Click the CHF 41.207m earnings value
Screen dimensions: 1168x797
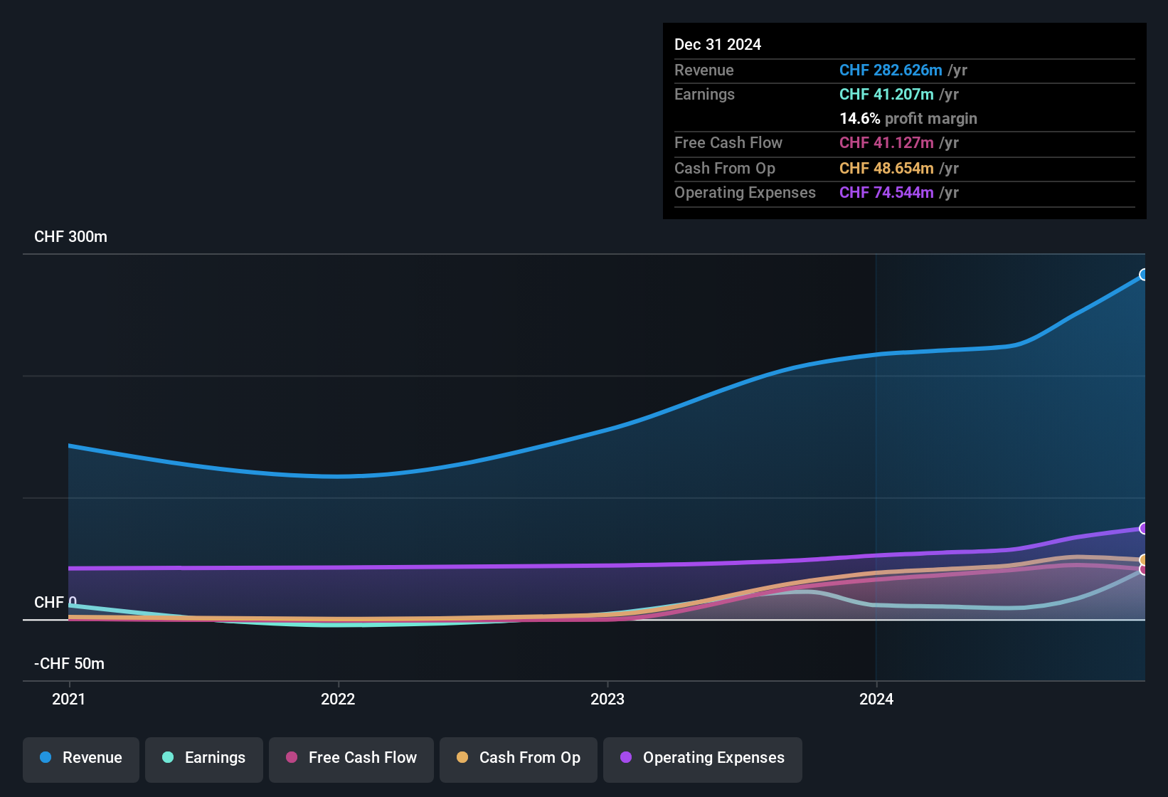pos(886,95)
